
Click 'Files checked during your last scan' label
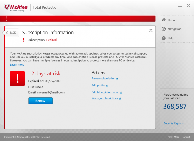[176, 97]
